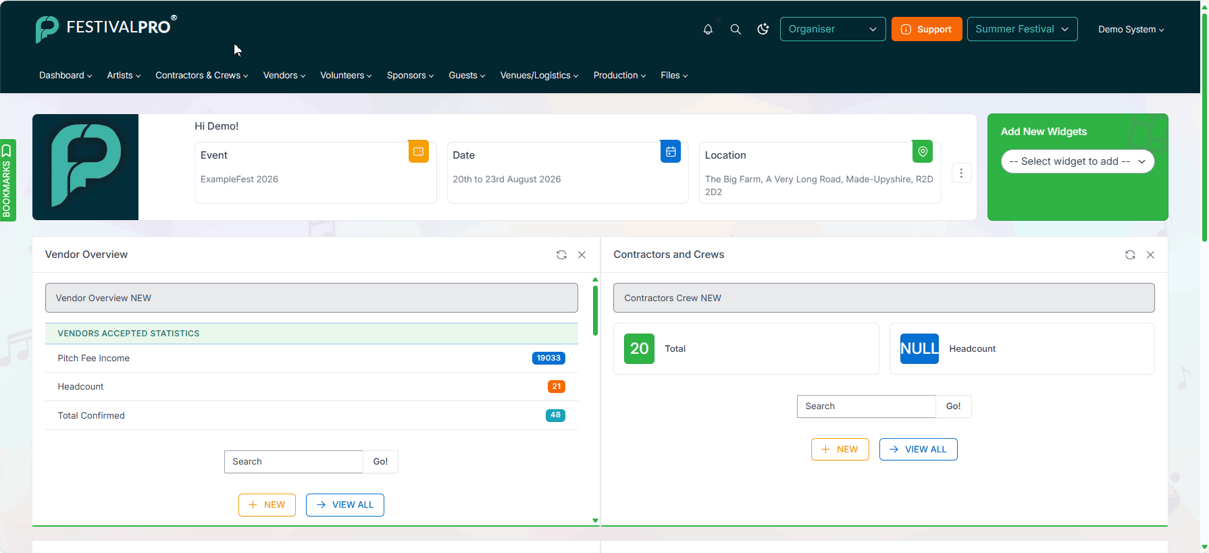The image size is (1209, 553).
Task: Click the green Location pin icon
Action: [923, 152]
